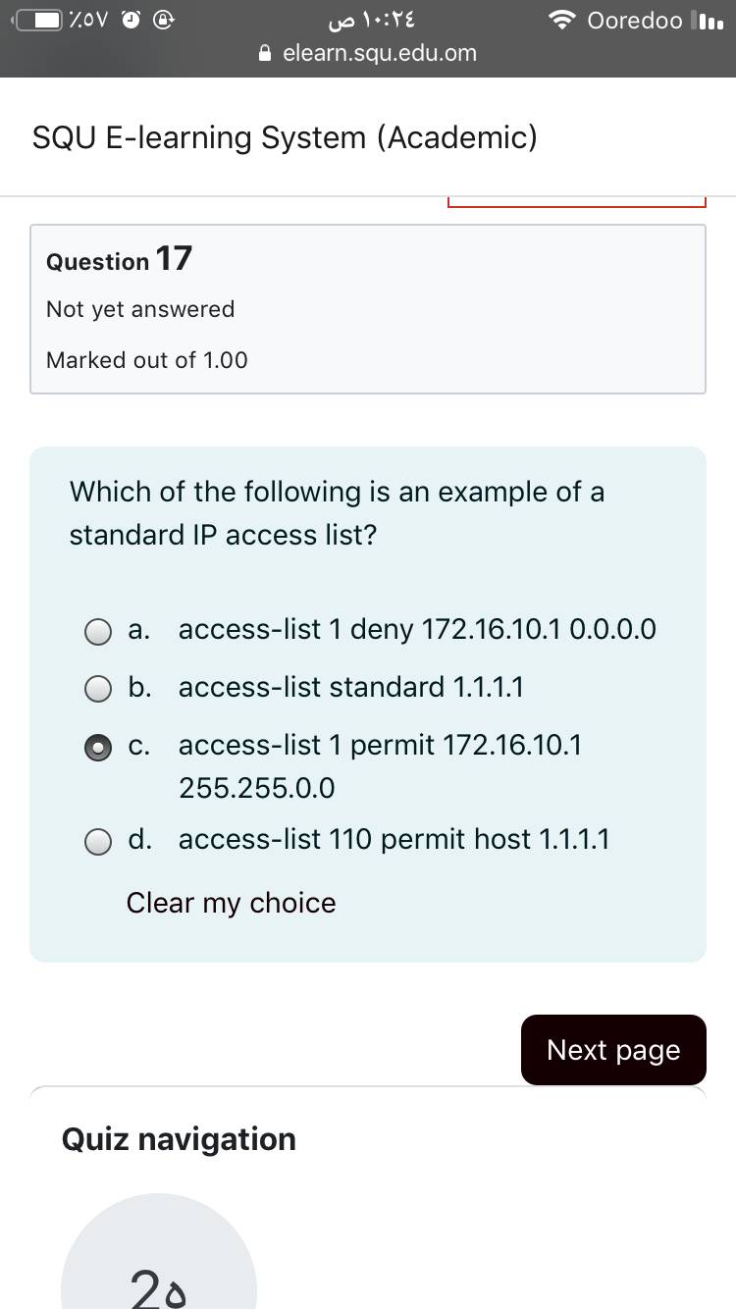Tap the Question 17 info box
The height and width of the screenshot is (1309, 736).
[368, 309]
